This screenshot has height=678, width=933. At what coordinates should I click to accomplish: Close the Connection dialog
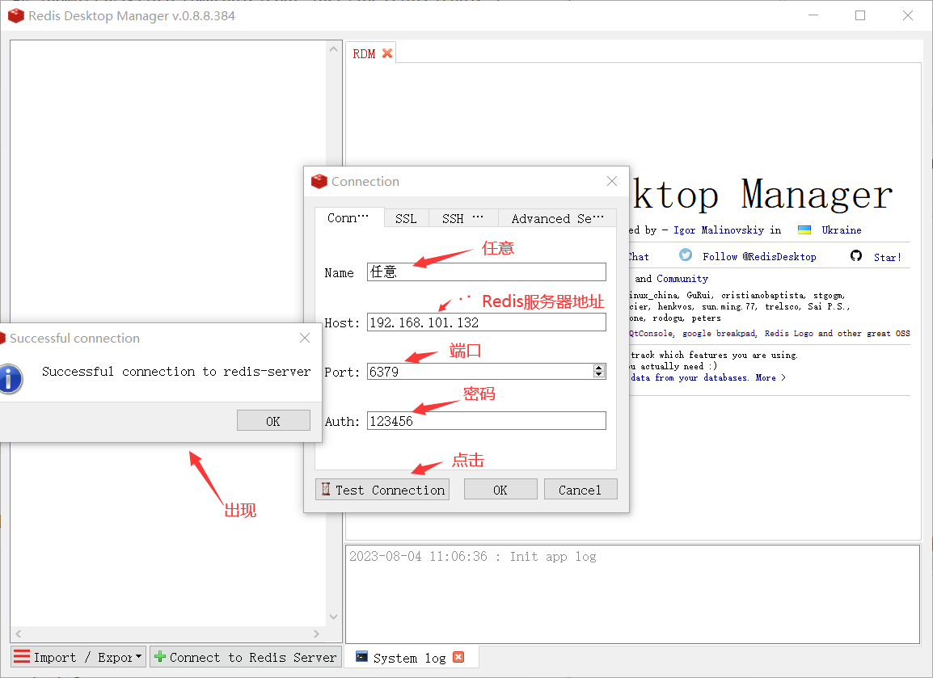(x=612, y=181)
